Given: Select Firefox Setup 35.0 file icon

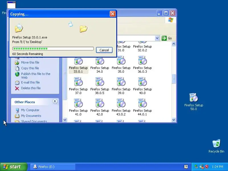Looking at the screenshot, I should [121, 60].
